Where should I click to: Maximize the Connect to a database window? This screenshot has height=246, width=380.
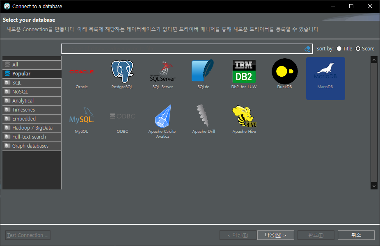pos(351,6)
